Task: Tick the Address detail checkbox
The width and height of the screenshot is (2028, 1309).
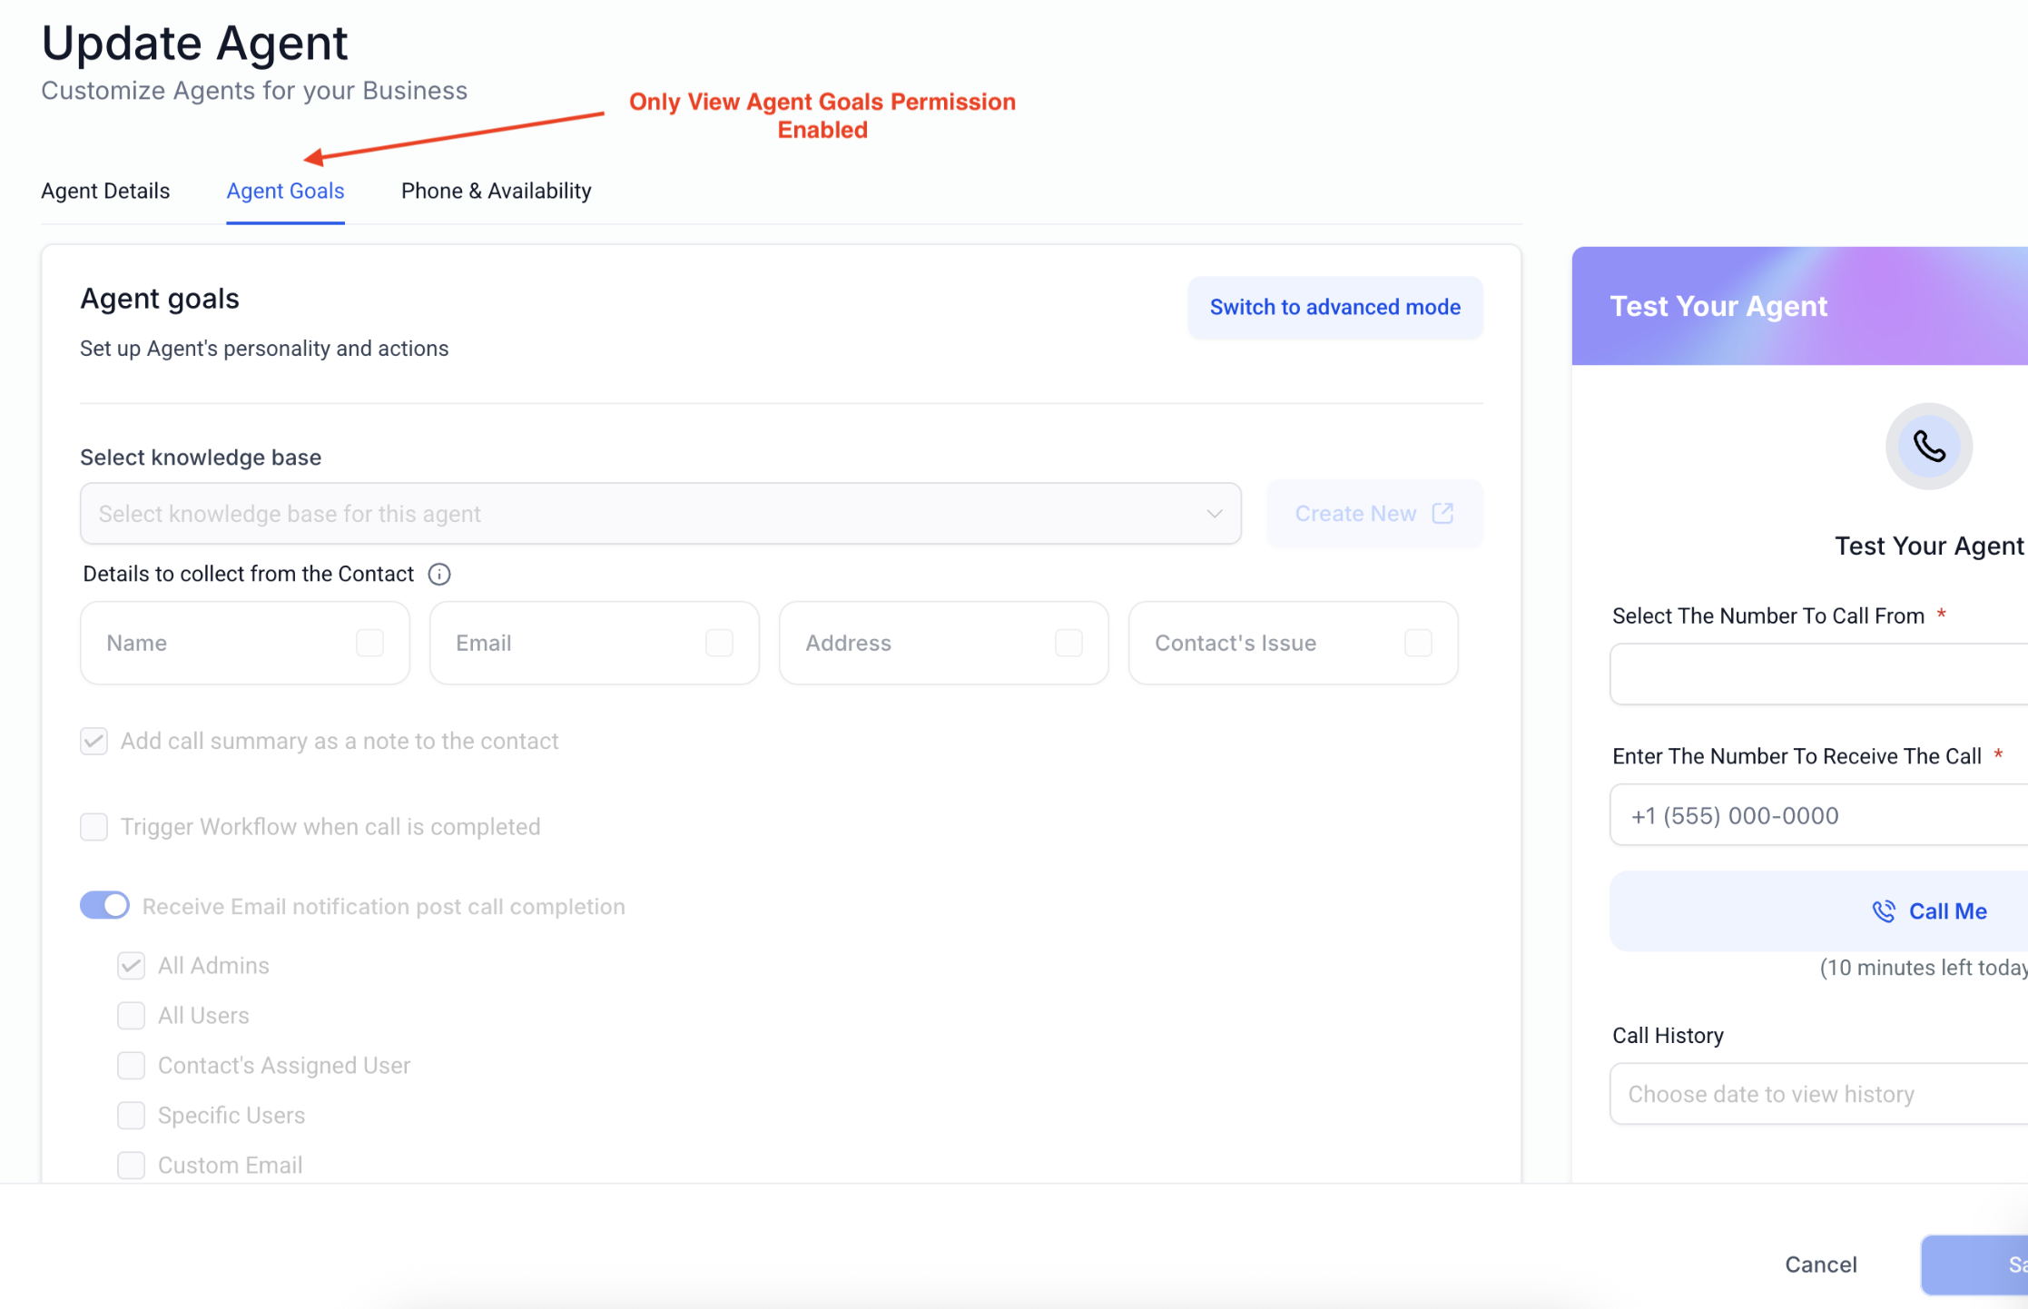Action: click(x=1069, y=643)
